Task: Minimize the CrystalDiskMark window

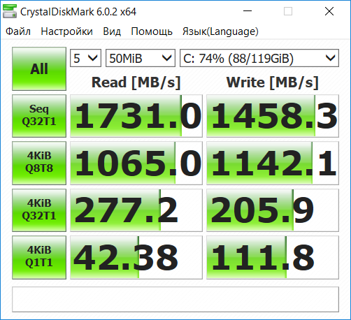Action: click(x=248, y=11)
